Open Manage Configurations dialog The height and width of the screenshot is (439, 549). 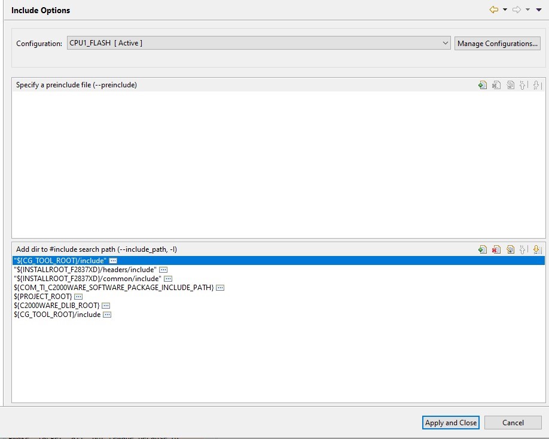(497, 42)
